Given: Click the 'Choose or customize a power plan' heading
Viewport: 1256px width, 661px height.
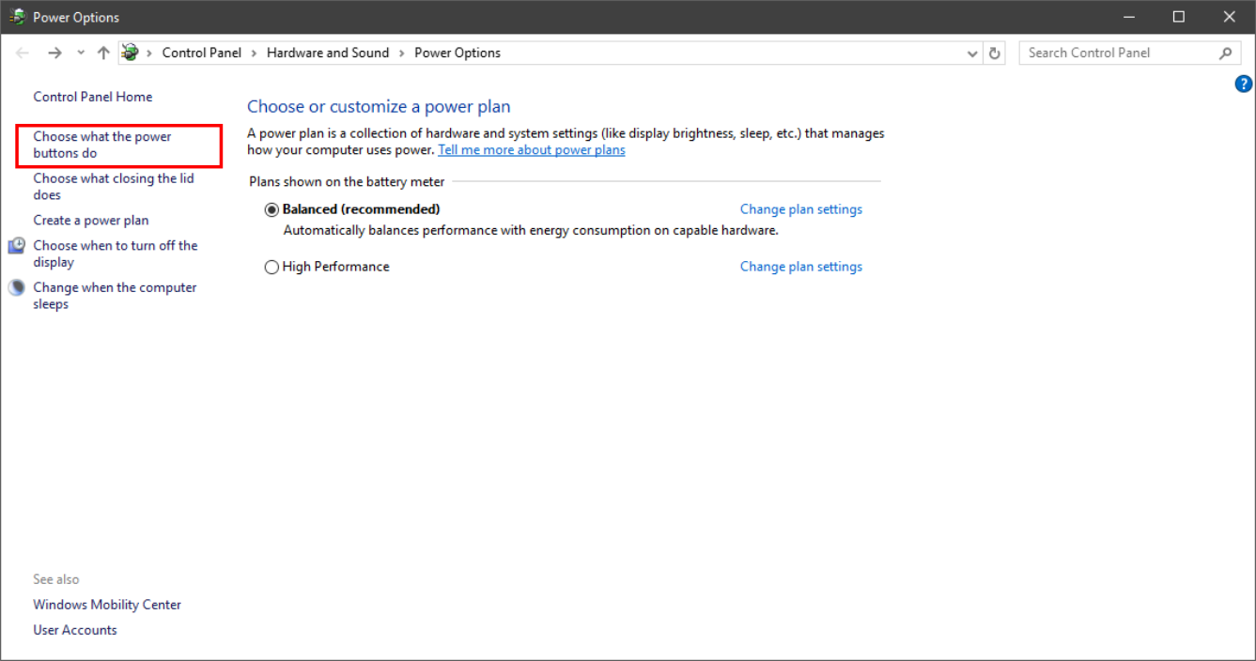Looking at the screenshot, I should coord(379,107).
